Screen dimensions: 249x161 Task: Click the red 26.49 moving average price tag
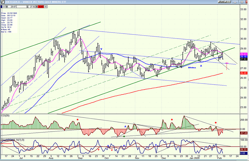point(244,73)
